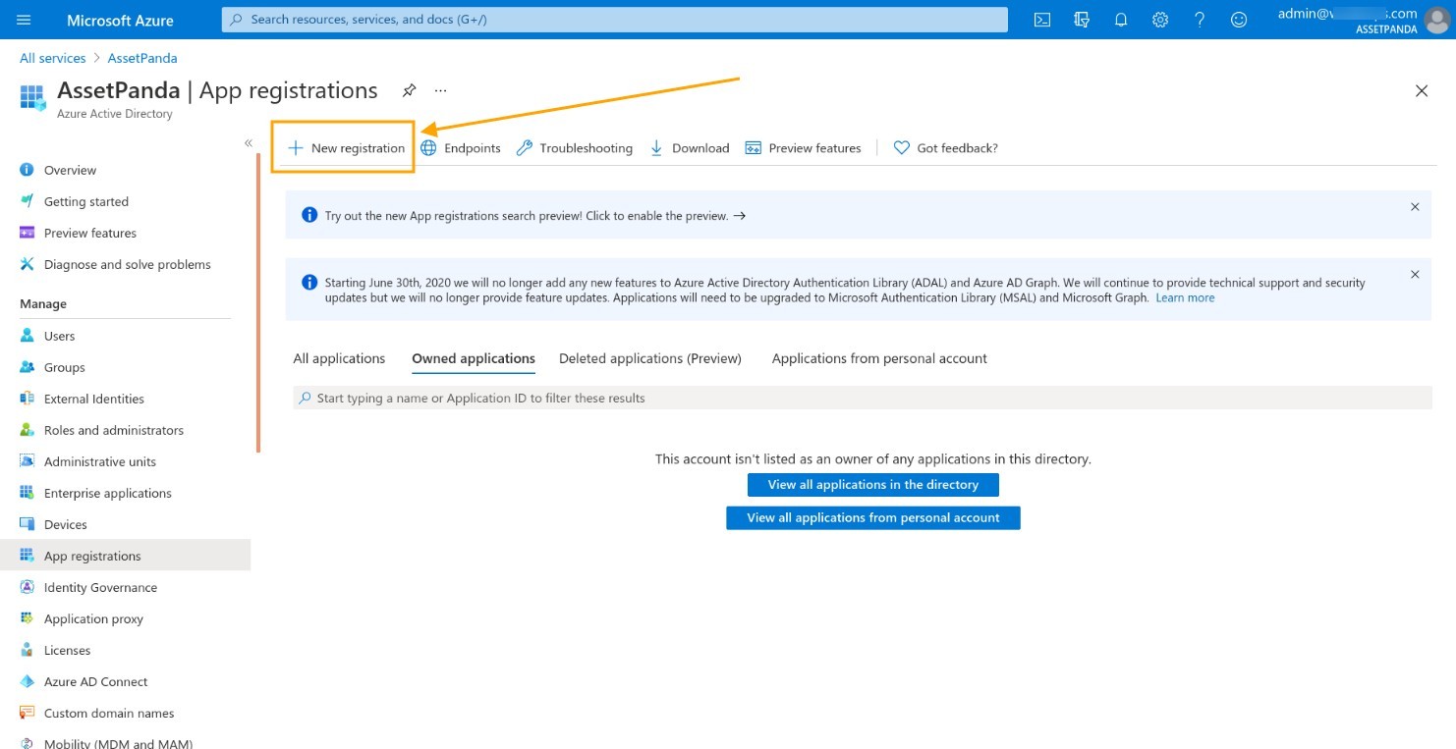Viewport: 1456px width, 749px height.
Task: Click the Enterprise applications grid icon
Action: (27, 493)
